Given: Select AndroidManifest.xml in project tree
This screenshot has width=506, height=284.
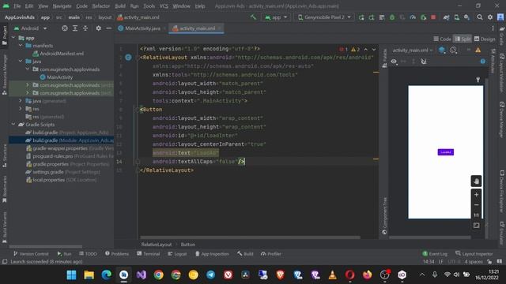Looking at the screenshot, I should [x=59, y=54].
